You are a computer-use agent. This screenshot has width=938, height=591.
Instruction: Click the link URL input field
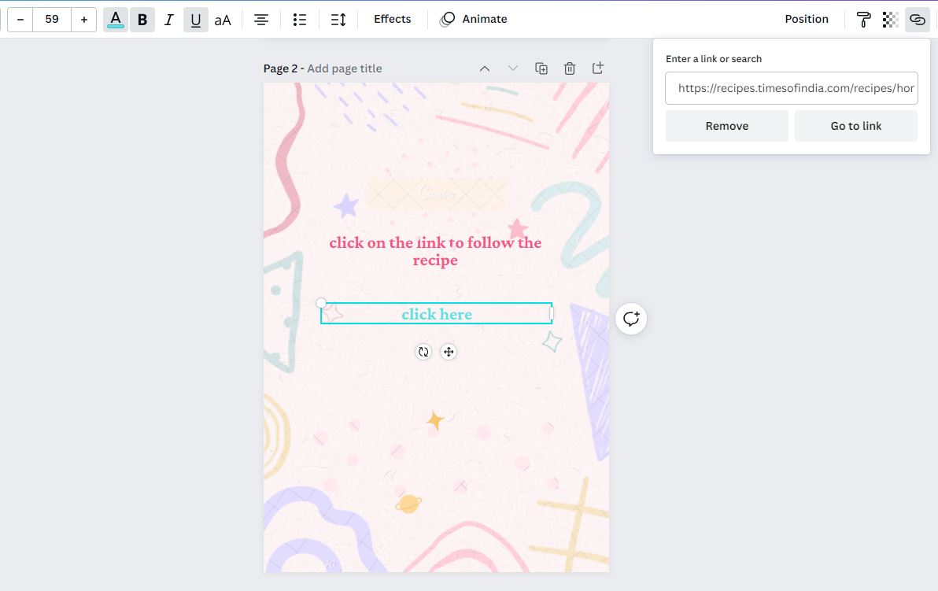791,88
